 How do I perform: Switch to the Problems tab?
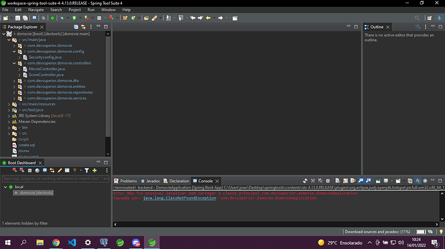(125, 181)
